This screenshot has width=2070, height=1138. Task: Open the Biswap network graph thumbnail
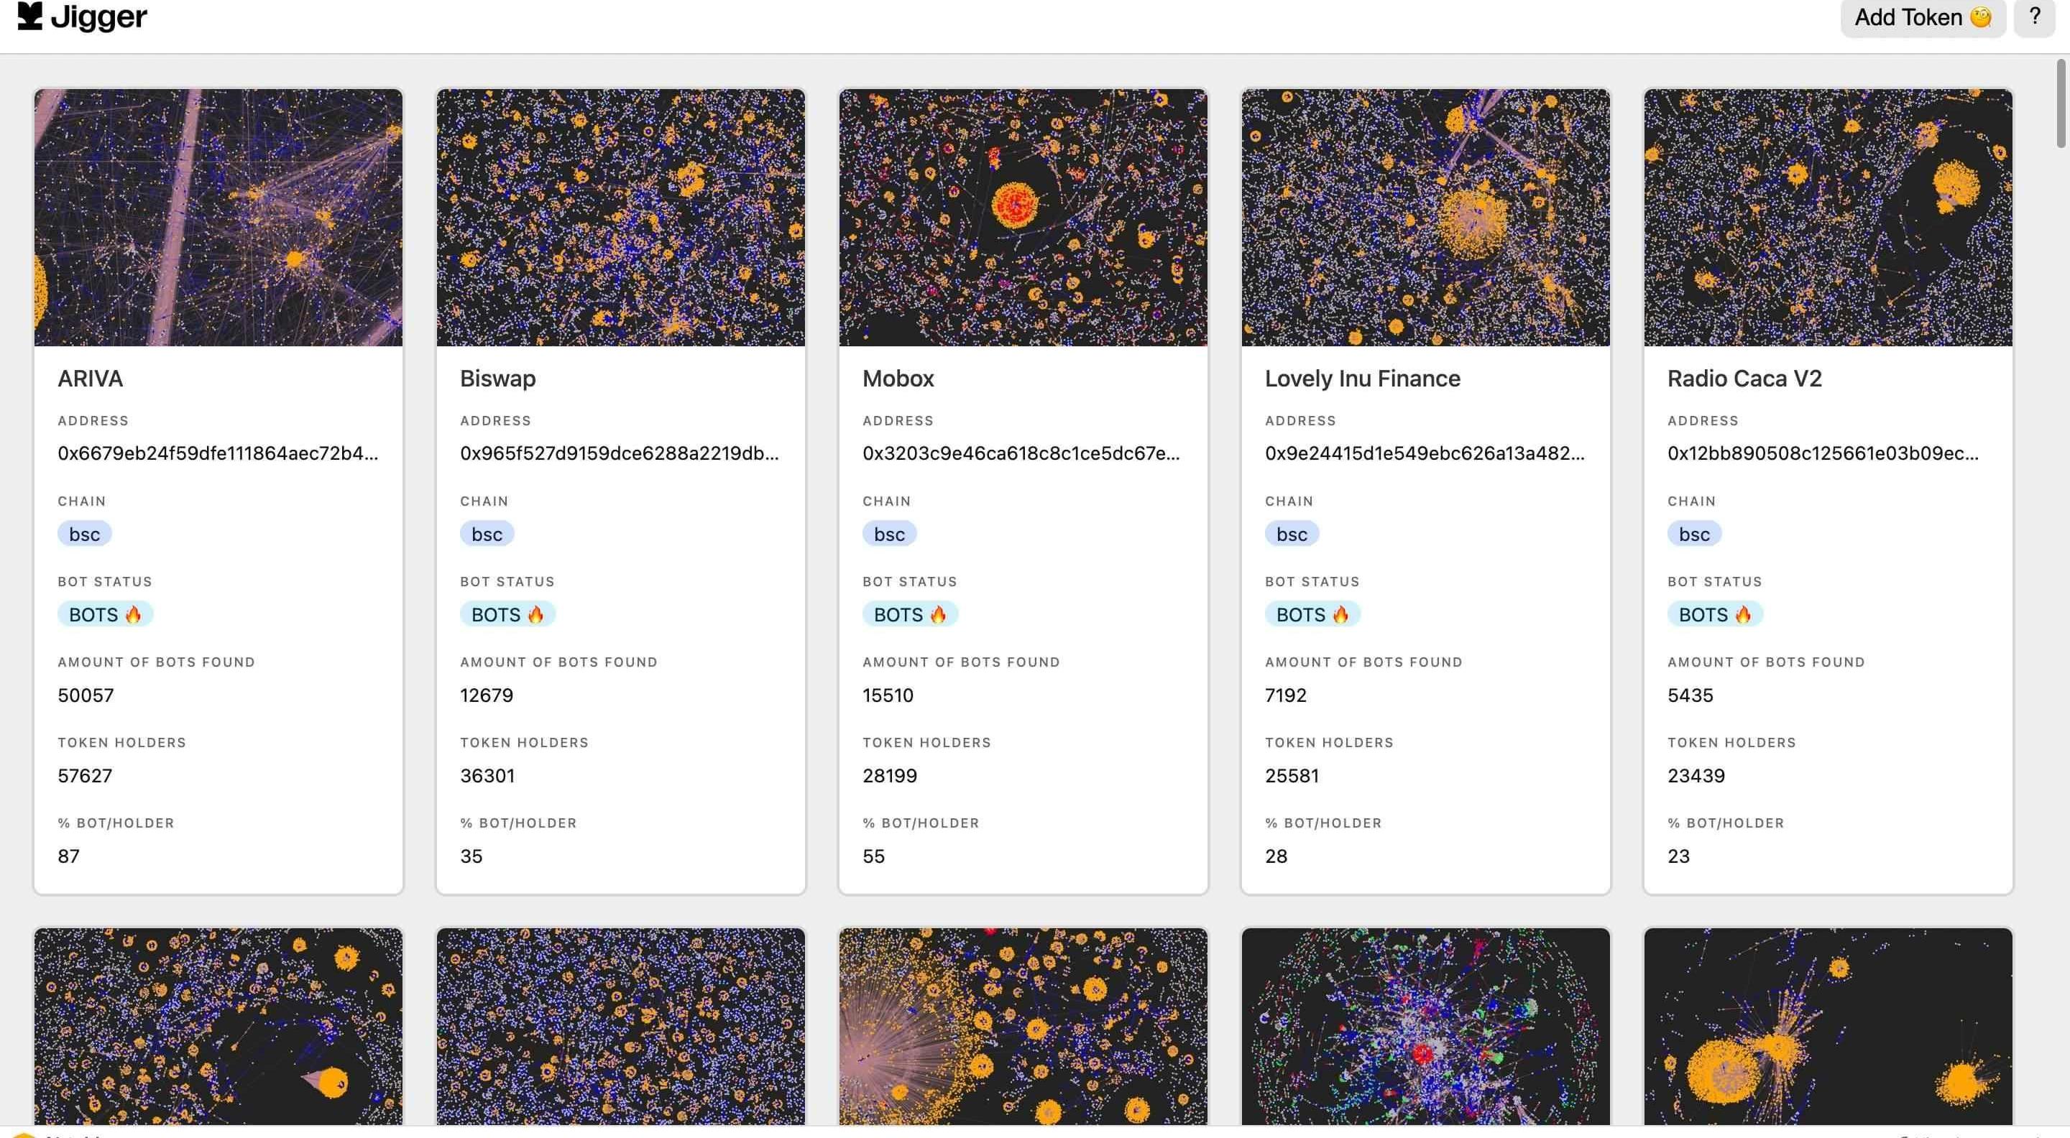[620, 217]
